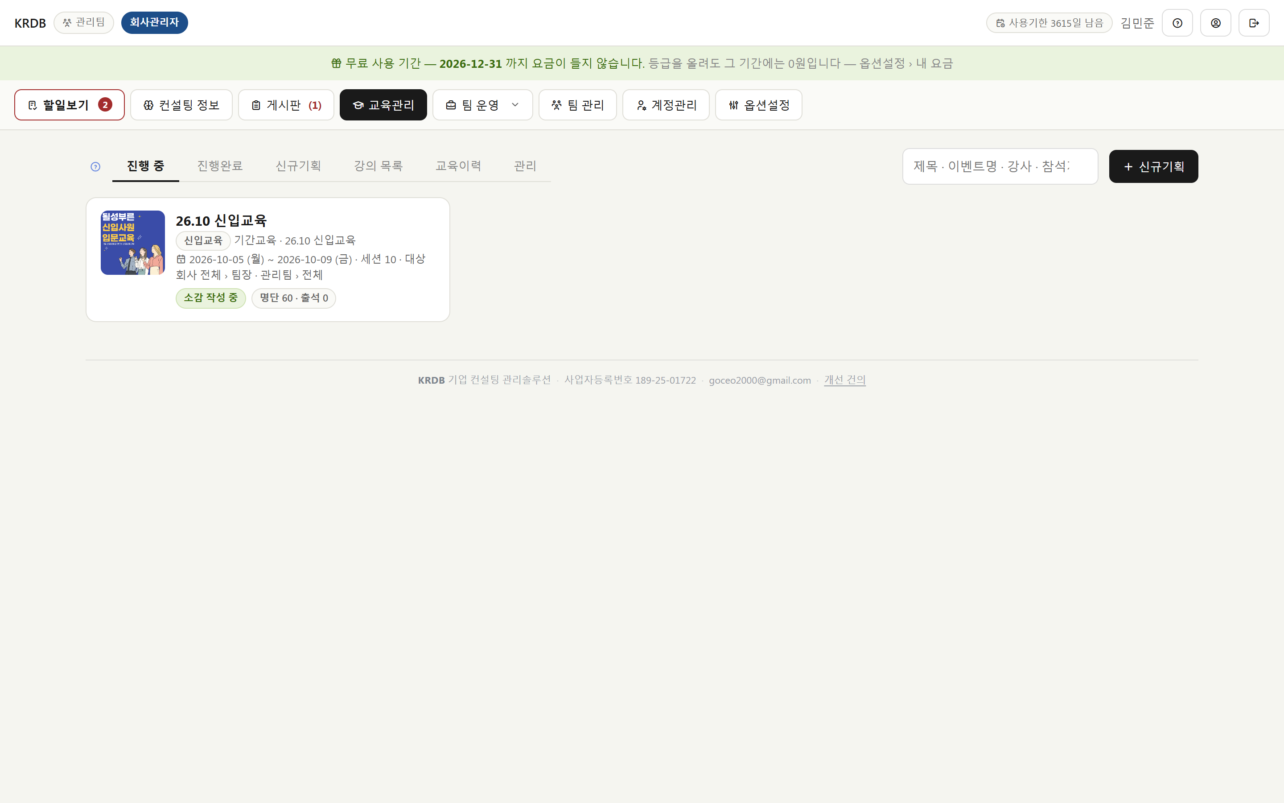Click the clipboard icon on 게시판

(256, 105)
